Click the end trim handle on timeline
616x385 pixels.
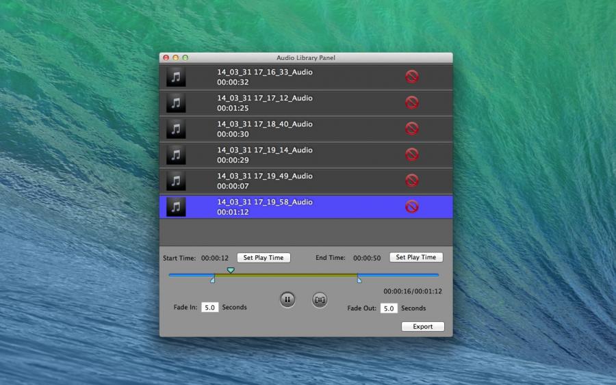359,280
